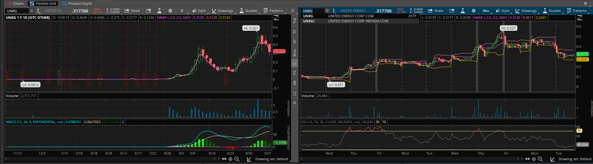Open the 30m timeframe dropdown
Image resolution: width=593 pixels, height=164 pixels.
click(x=486, y=11)
